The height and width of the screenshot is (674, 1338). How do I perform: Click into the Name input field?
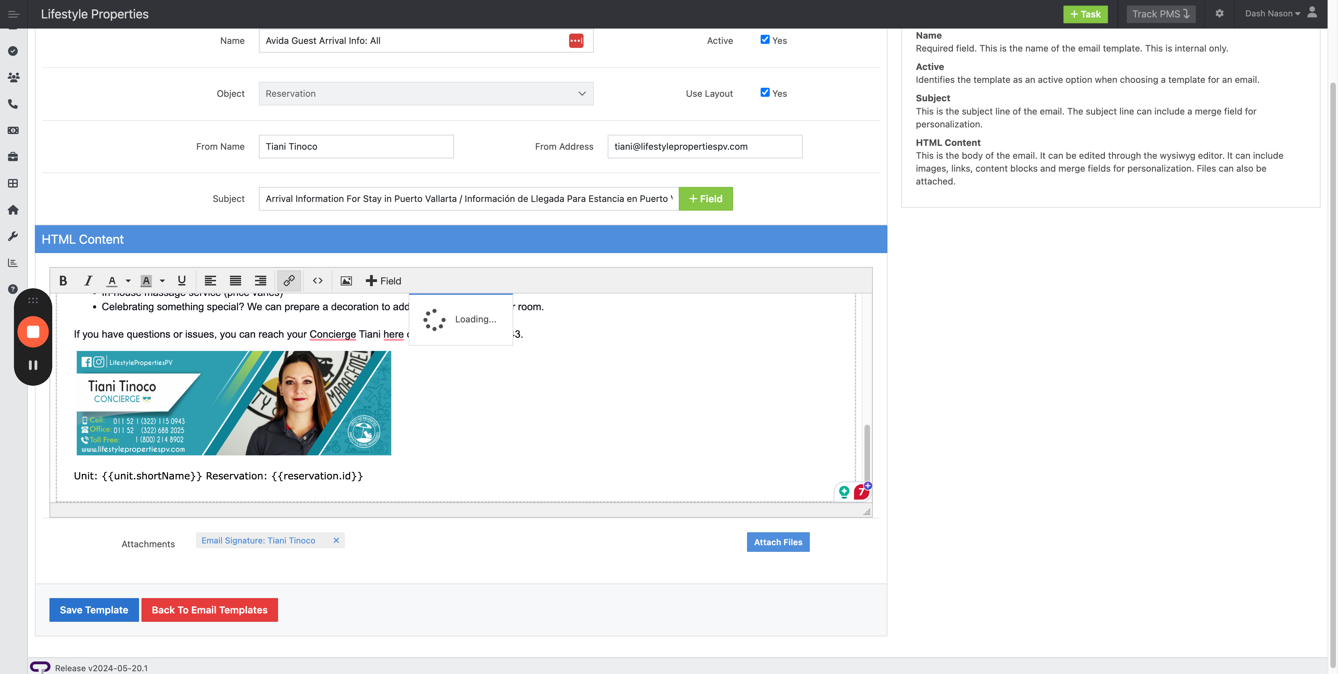[x=426, y=40]
